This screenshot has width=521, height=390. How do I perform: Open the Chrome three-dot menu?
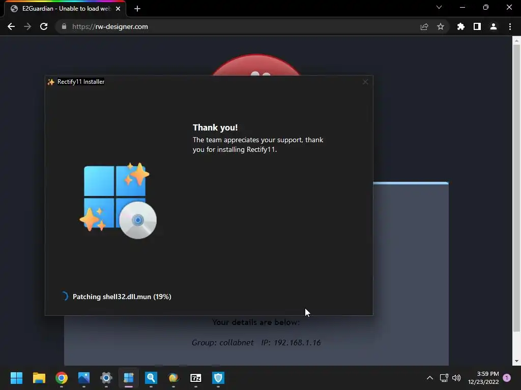coord(510,26)
